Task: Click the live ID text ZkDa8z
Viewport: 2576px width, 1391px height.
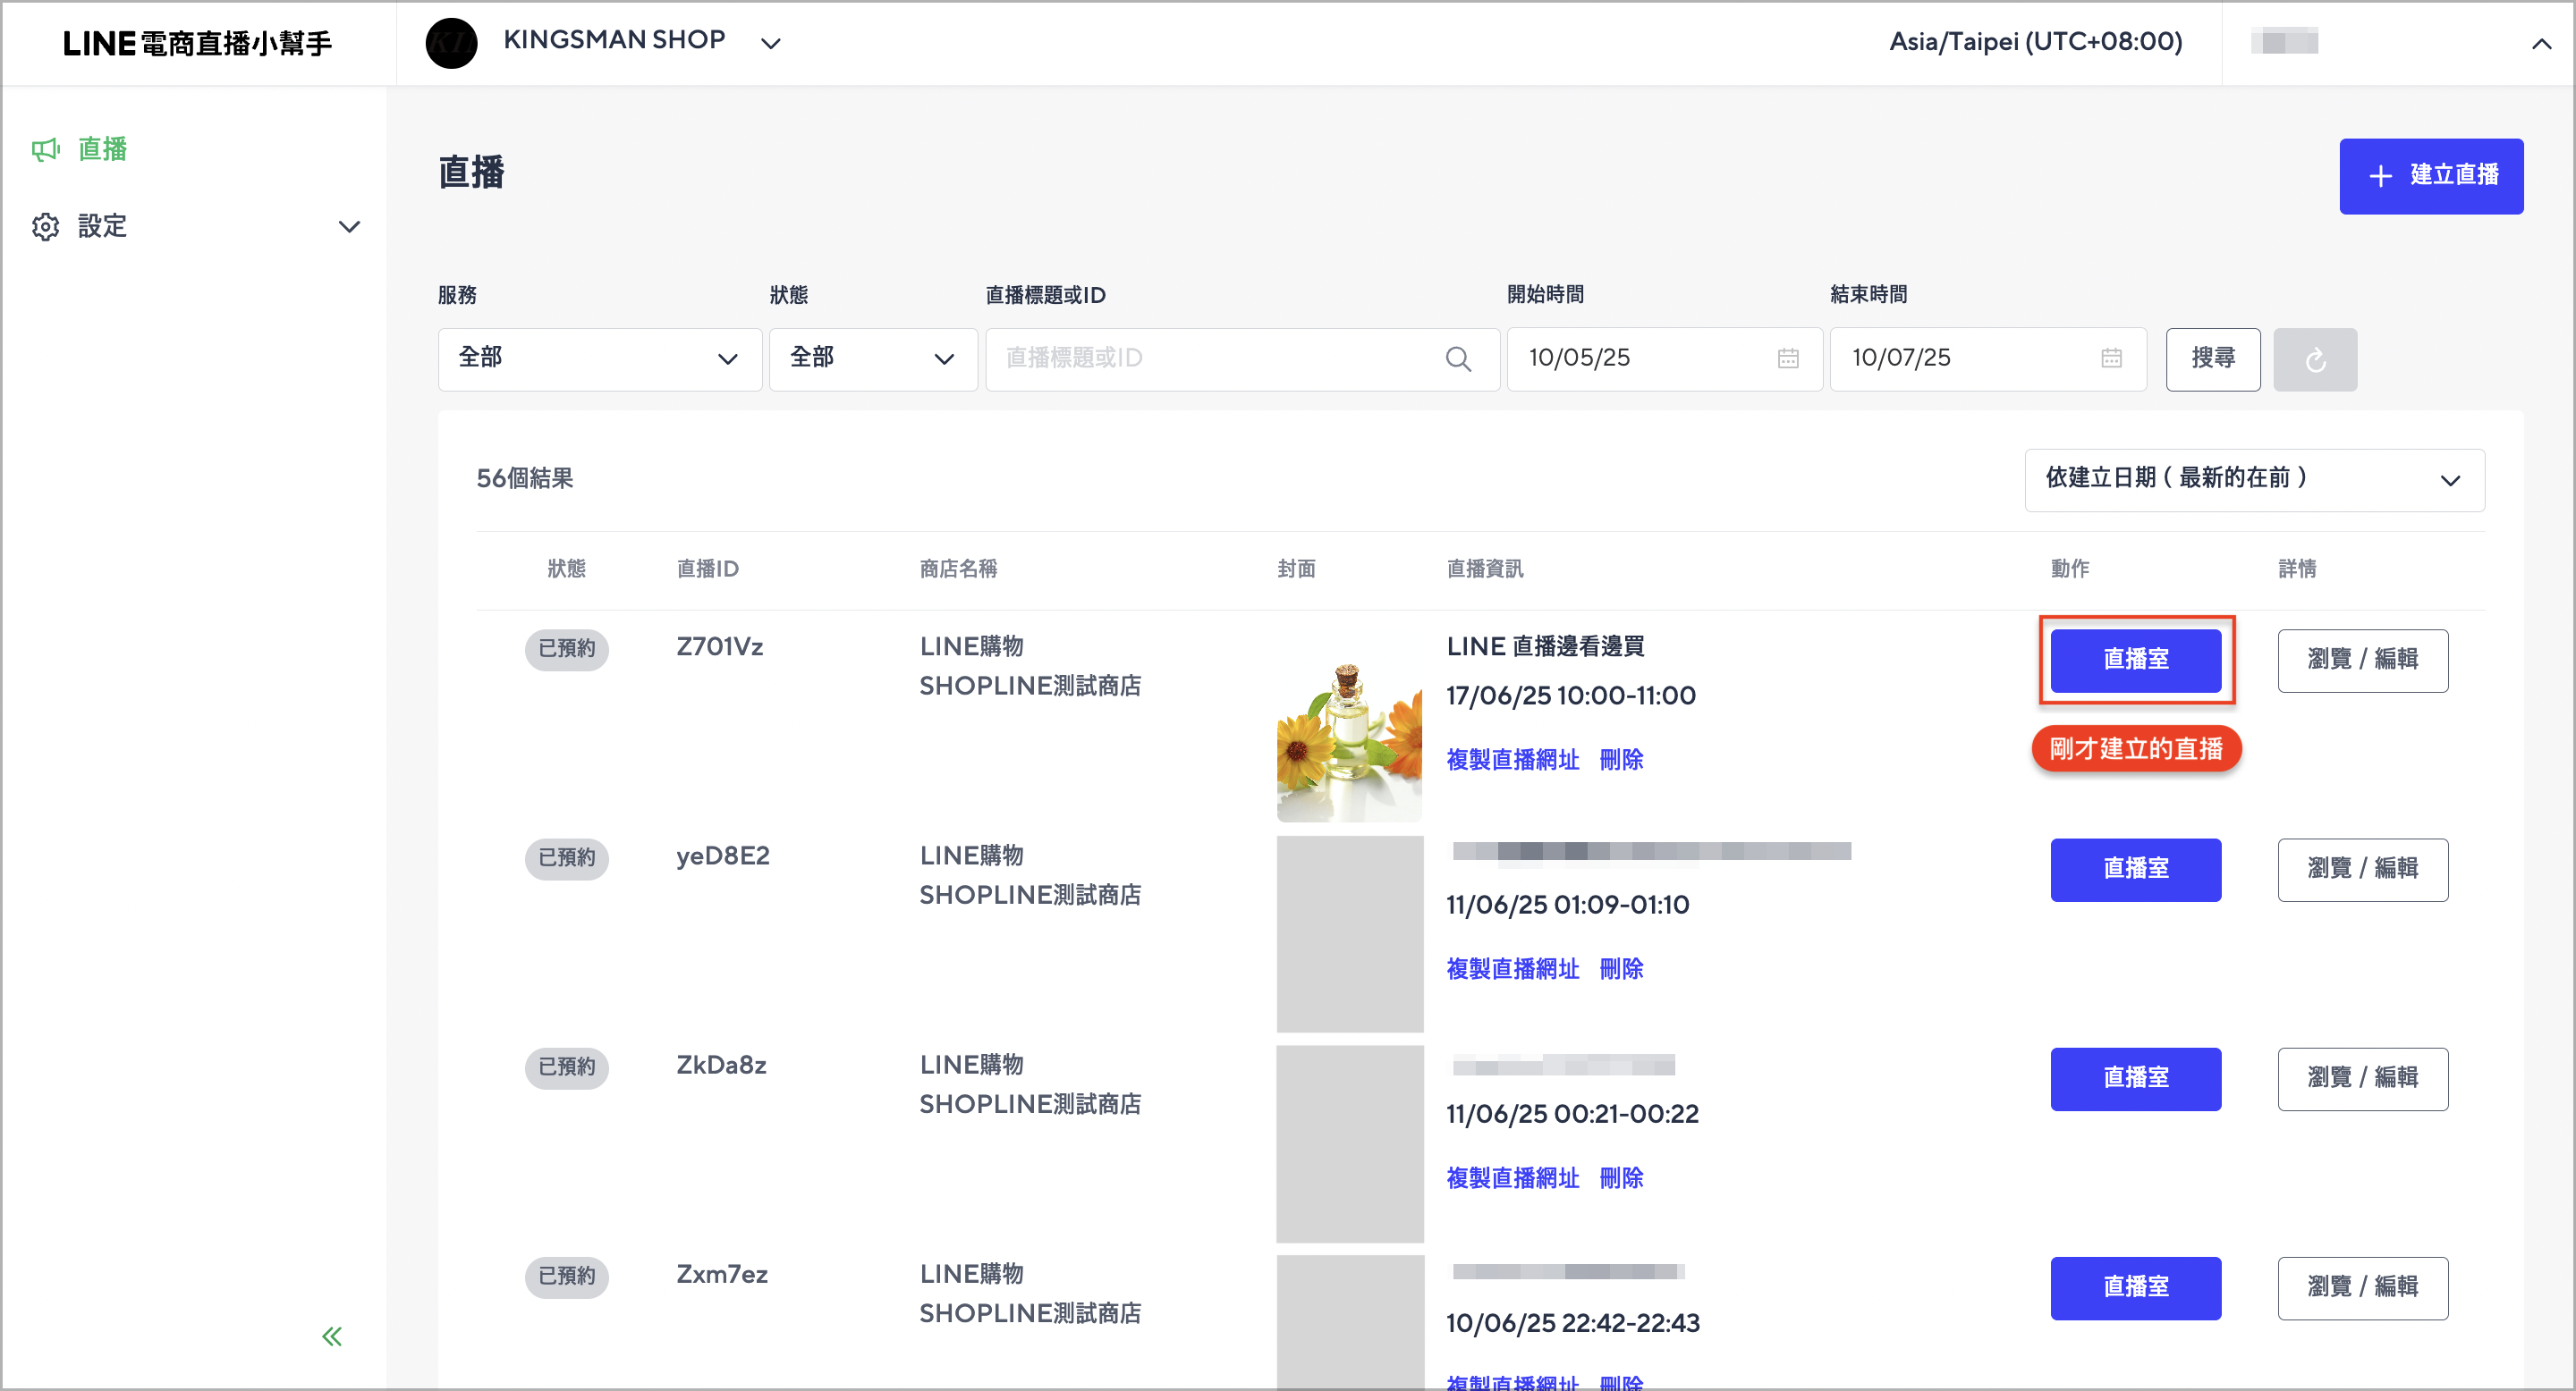Action: tap(721, 1066)
